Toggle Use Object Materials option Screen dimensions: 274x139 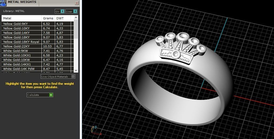click(58, 77)
